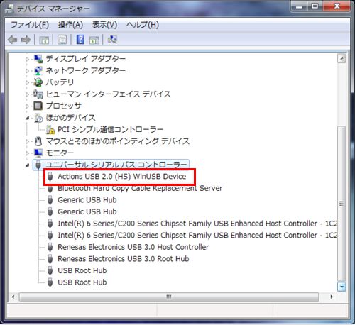This screenshot has height=325, width=355.
Task: Expand the ネットワーク アダプター node
Action: coord(27,71)
